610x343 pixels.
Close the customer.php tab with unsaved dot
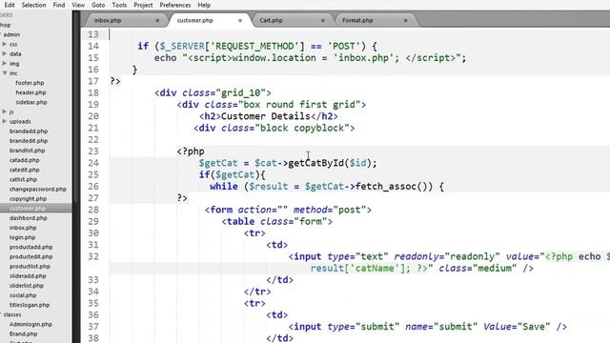pos(240,20)
